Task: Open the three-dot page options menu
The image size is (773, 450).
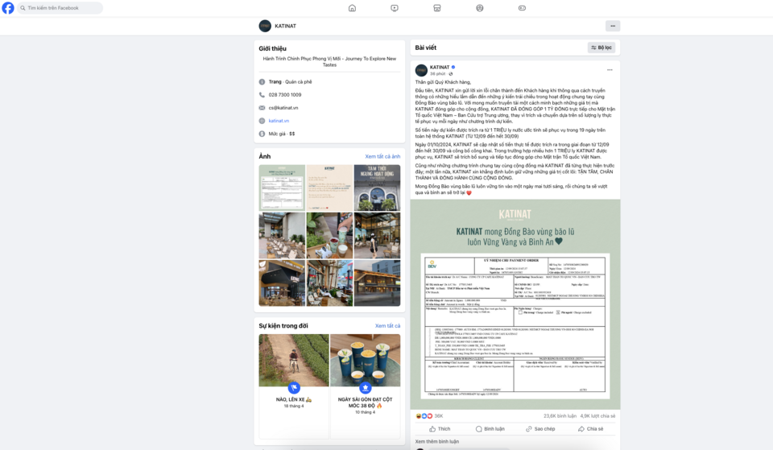Action: [613, 26]
